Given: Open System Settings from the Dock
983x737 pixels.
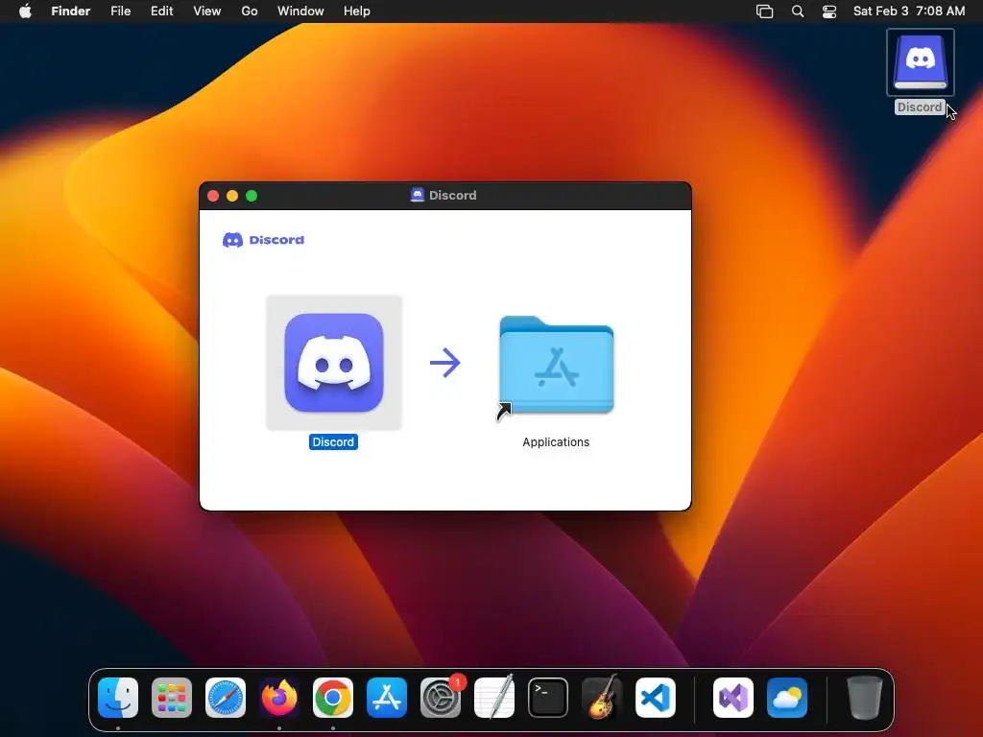Looking at the screenshot, I should click(x=441, y=698).
